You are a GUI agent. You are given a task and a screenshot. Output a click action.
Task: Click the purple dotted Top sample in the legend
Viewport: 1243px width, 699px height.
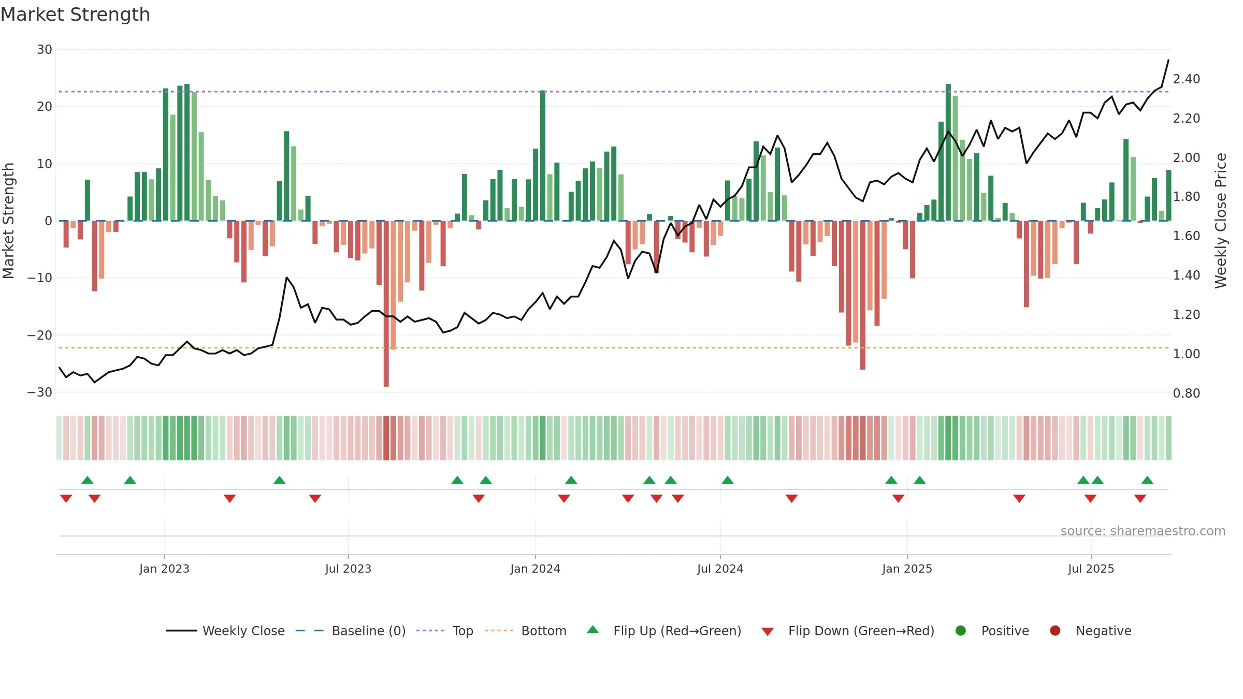click(x=430, y=631)
